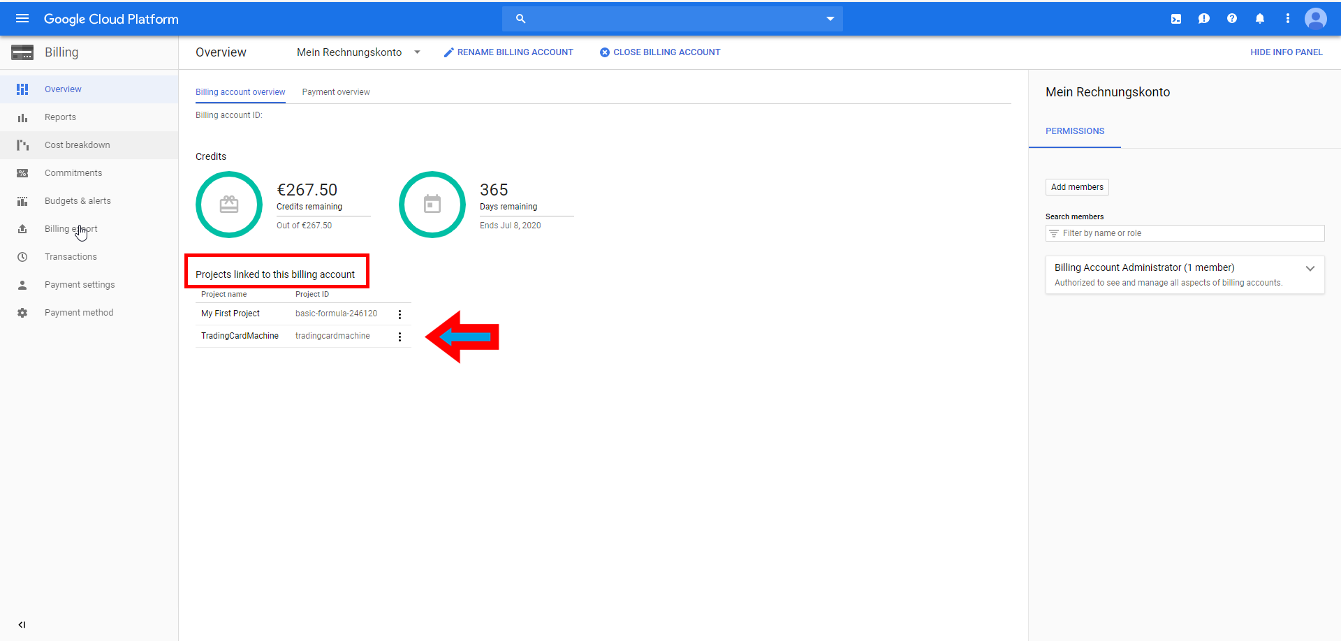Open Budgets & alerts in the sidebar
This screenshot has width=1341, height=641.
pyautogui.click(x=89, y=201)
